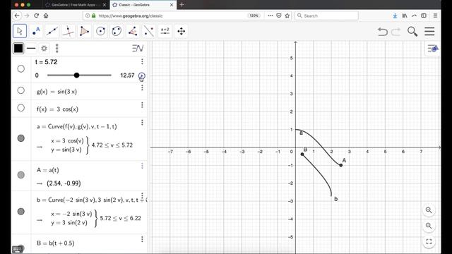
Task: Open Firefox downloads
Action: click(395, 16)
